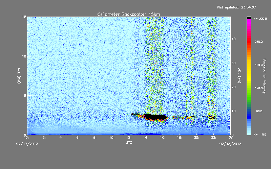Click the colorbar value 180.0
The width and height of the screenshot is (271, 169).
[259, 65]
